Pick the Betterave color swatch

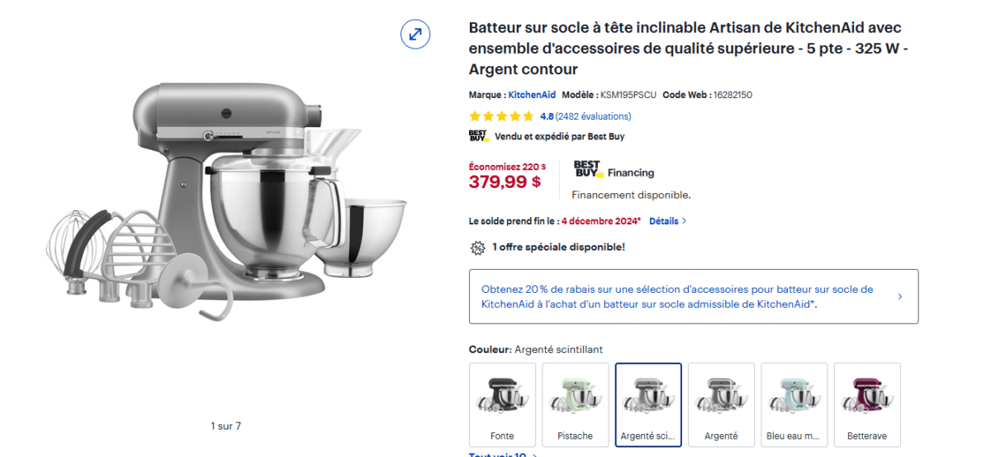[867, 404]
